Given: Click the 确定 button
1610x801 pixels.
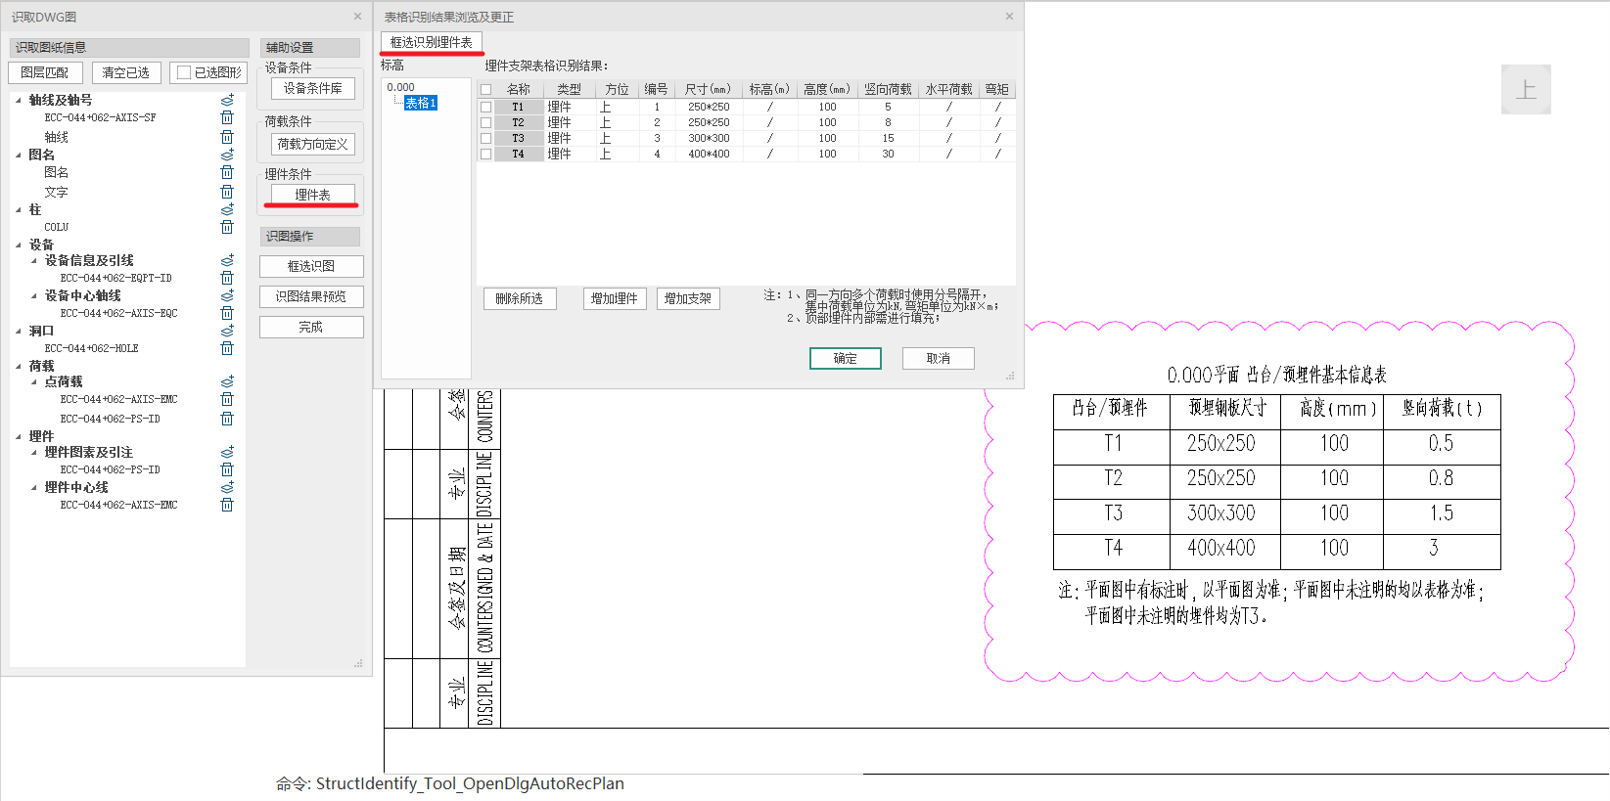Looking at the screenshot, I should 845,359.
